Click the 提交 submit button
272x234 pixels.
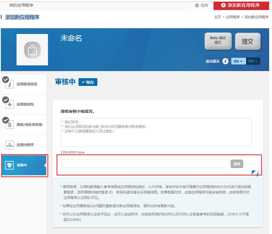coord(248,41)
